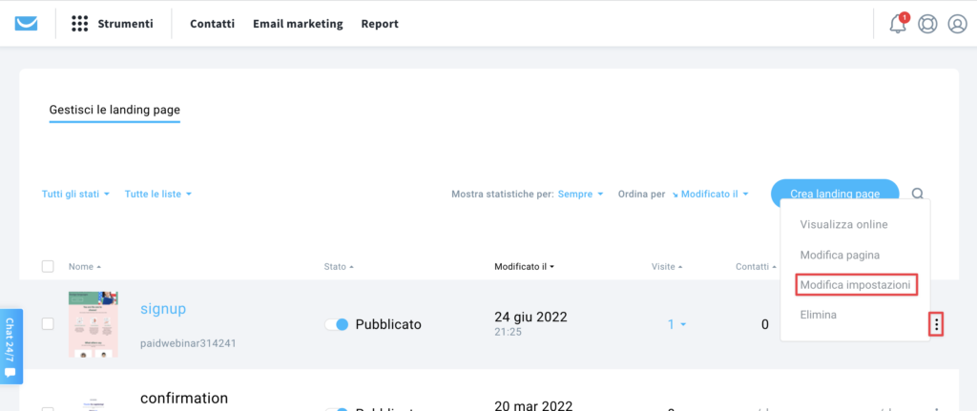Open the Contatti menu

(213, 24)
